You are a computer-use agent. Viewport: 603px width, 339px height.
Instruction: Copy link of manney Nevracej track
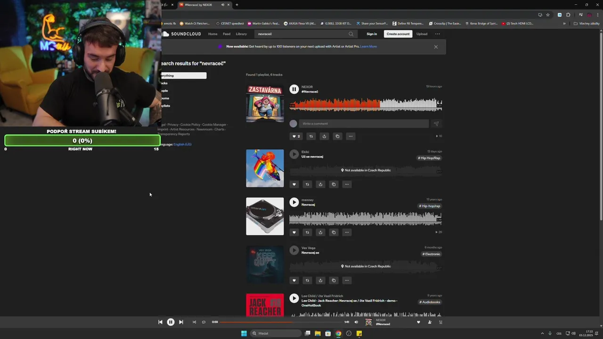(334, 233)
